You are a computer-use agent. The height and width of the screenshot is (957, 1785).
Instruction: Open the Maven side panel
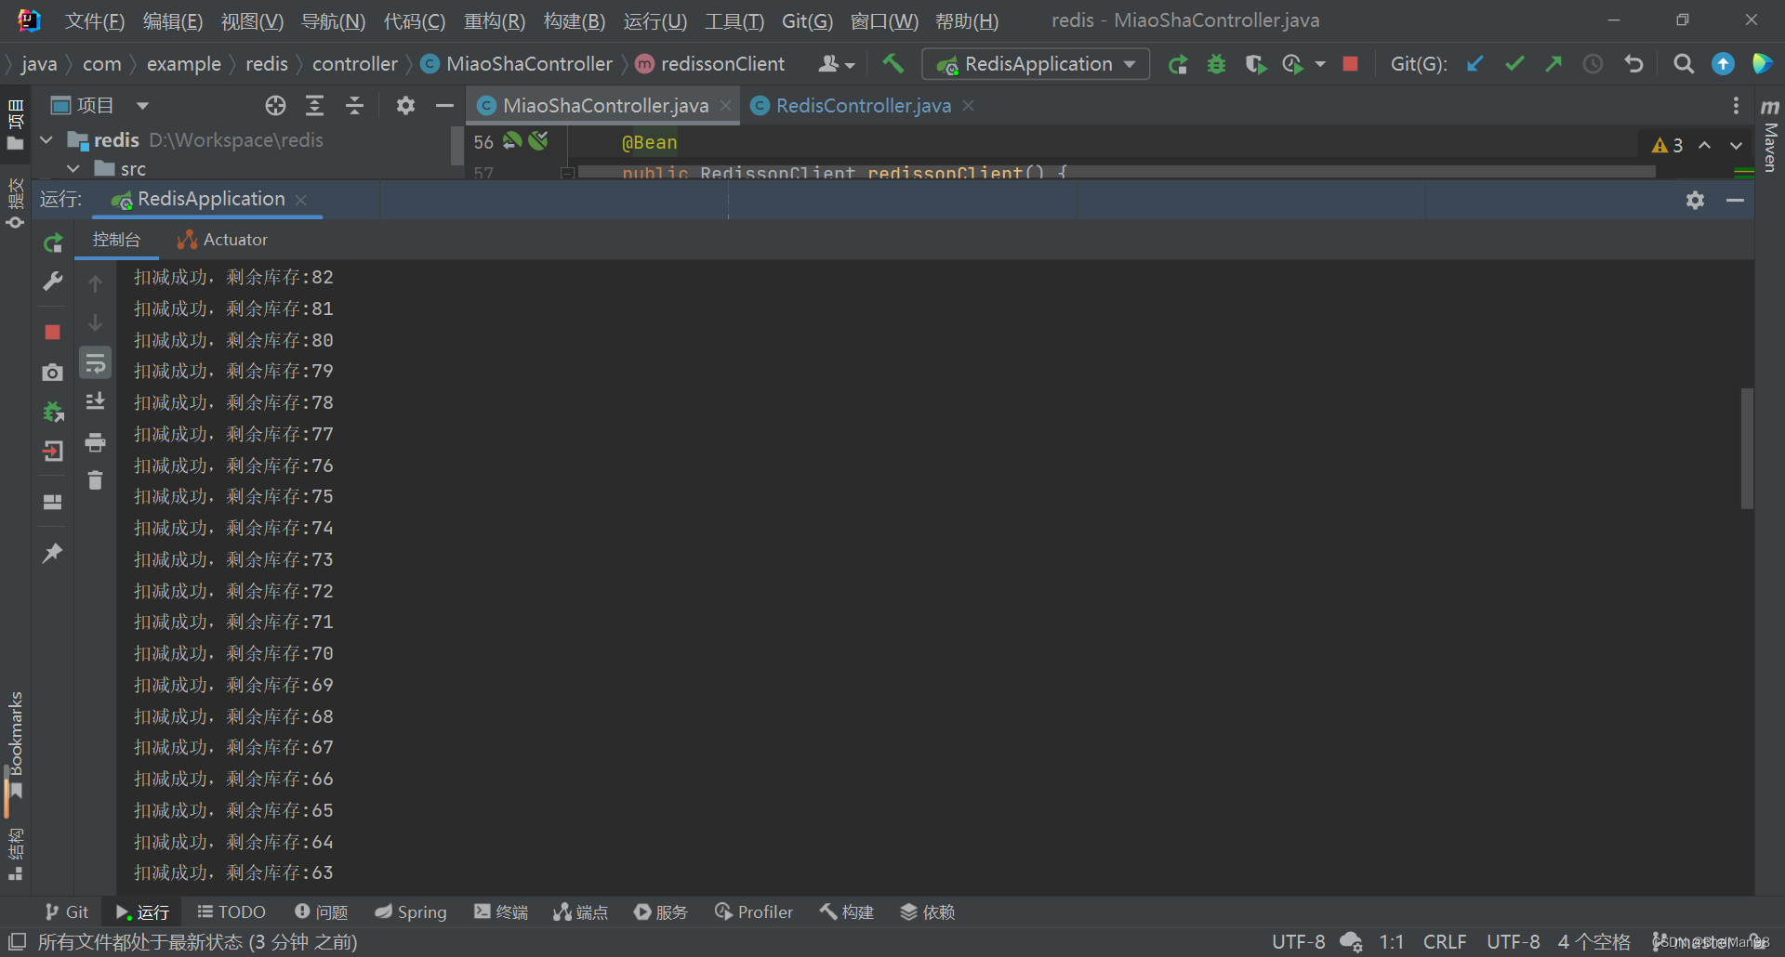coord(1770,135)
